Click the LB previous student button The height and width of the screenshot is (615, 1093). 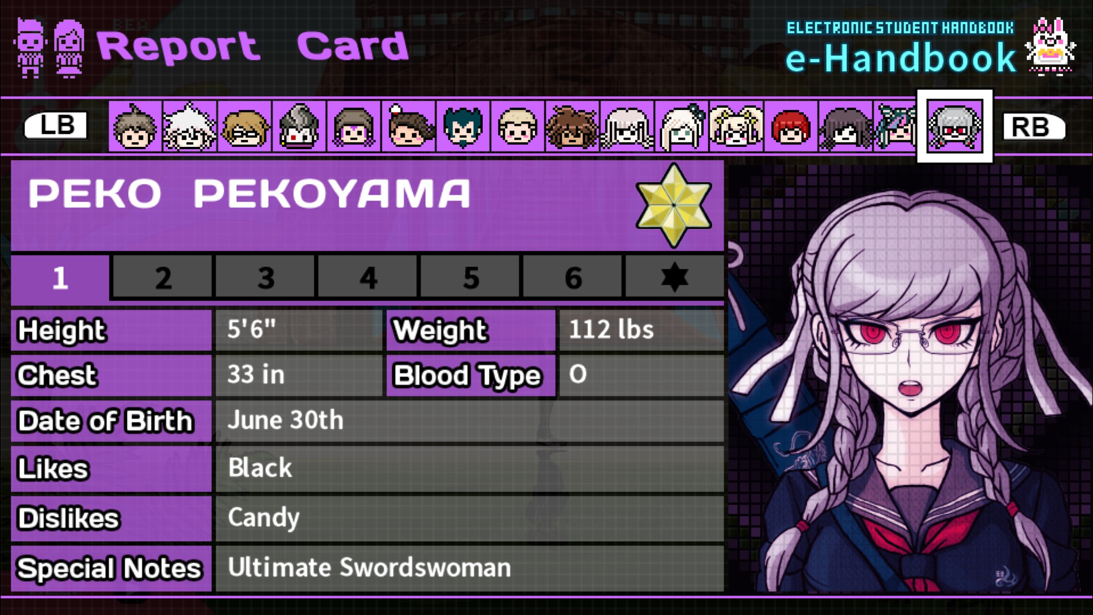click(56, 125)
